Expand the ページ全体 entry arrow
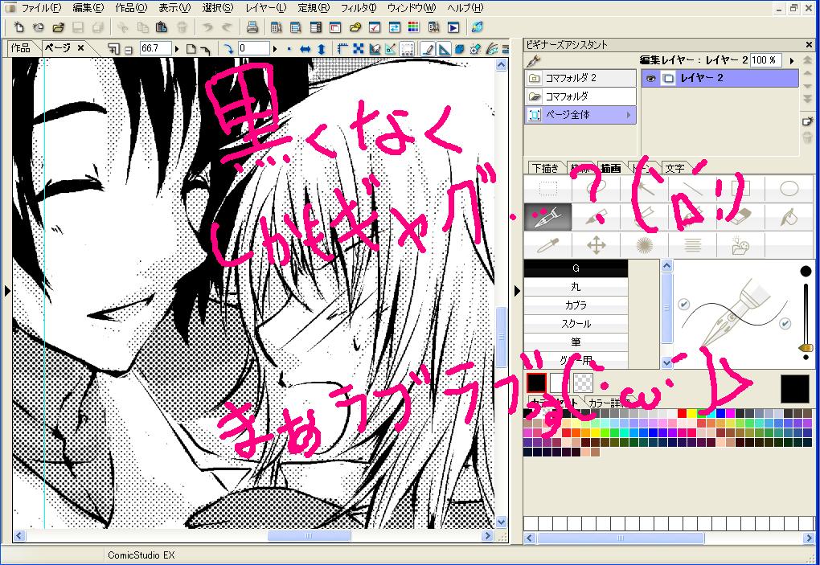This screenshot has height=565, width=820. [x=628, y=114]
